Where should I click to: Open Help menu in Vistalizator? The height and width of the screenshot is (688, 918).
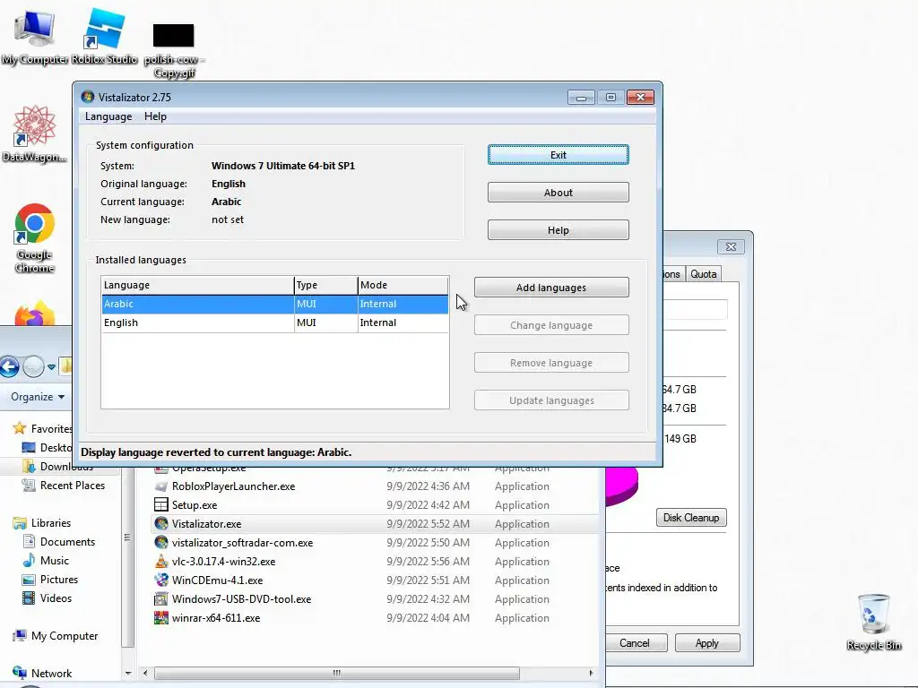(x=155, y=116)
